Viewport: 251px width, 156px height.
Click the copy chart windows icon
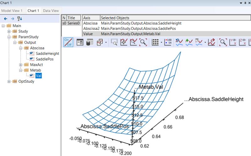(100, 42)
